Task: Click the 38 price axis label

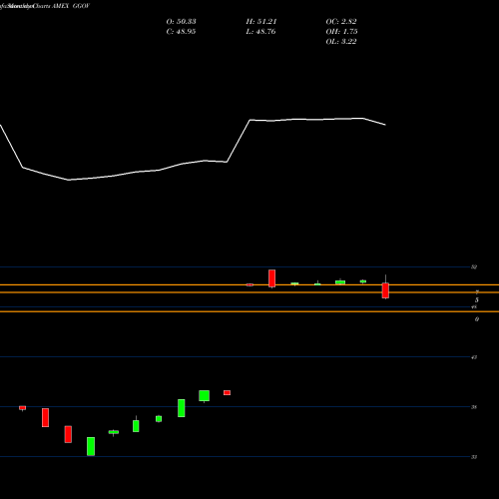Action: coord(474,407)
